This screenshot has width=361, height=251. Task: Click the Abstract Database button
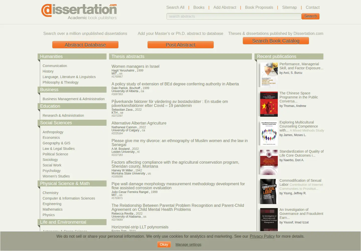pyautogui.click(x=85, y=45)
